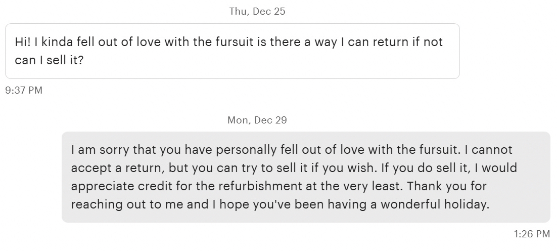
Task: Click the 'can I sell it?' line
Action: 49,60
